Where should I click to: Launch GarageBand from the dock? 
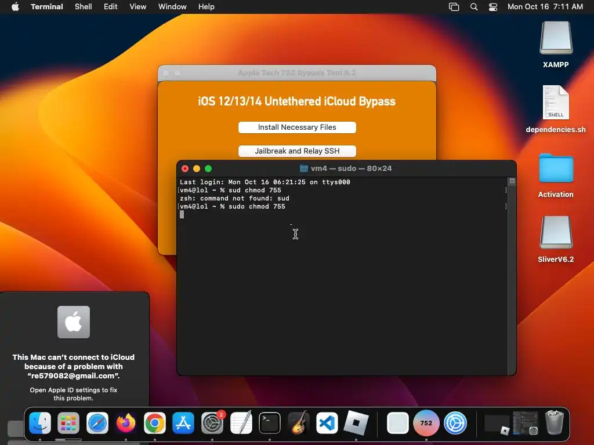[299, 423]
